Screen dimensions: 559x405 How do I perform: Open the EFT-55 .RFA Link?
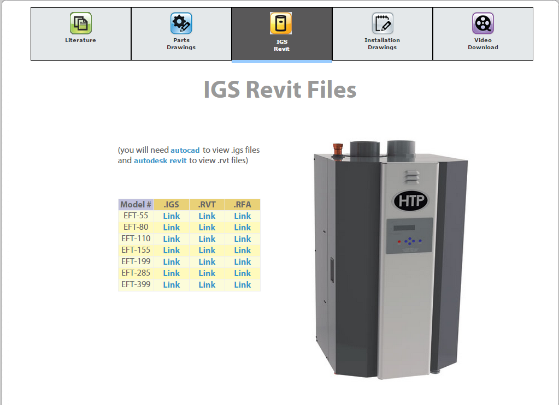pyautogui.click(x=242, y=216)
